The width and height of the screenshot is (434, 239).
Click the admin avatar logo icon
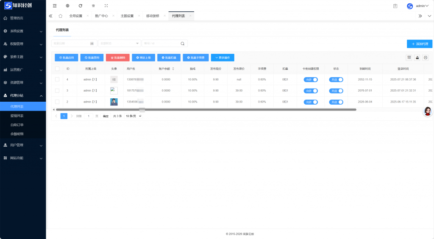410,6
